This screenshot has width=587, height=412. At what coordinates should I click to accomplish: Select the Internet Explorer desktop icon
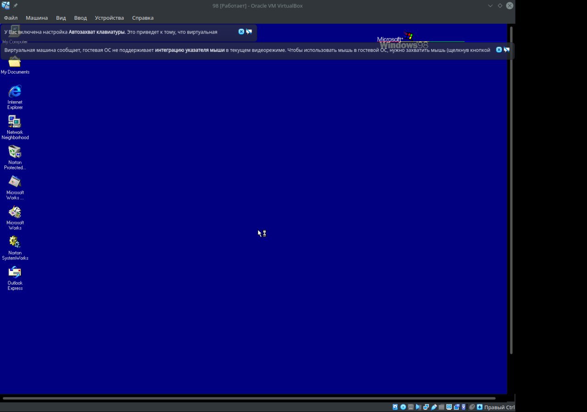click(15, 97)
